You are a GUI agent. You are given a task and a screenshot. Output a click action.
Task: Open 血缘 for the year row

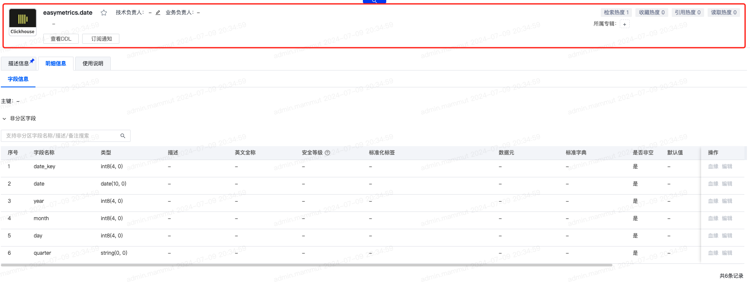coord(713,201)
